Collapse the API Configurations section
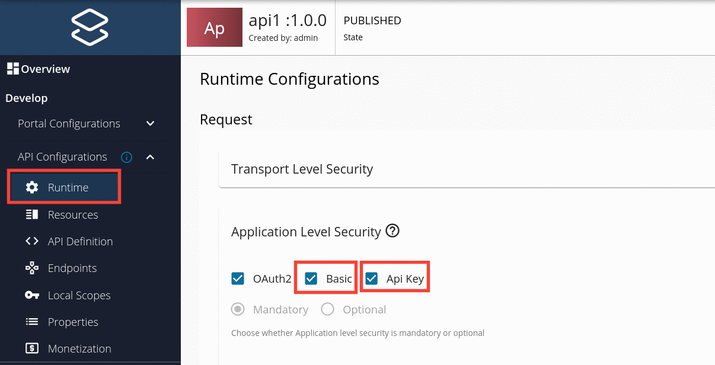 (x=150, y=157)
